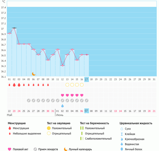
Task: Click the lowest temperature point on day 12
Action: point(62,65)
